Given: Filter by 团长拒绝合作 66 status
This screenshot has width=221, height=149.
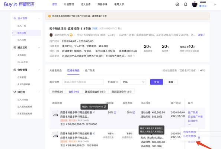Looking at the screenshot, I should [x=95, y=92].
